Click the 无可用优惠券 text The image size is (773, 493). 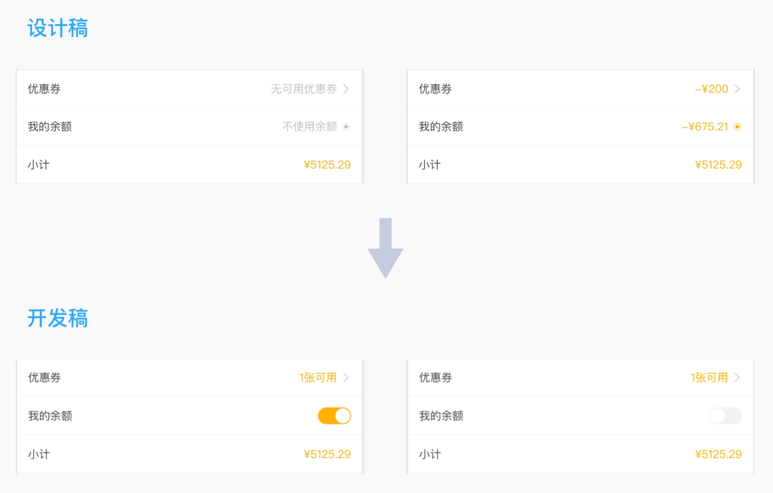click(x=303, y=89)
